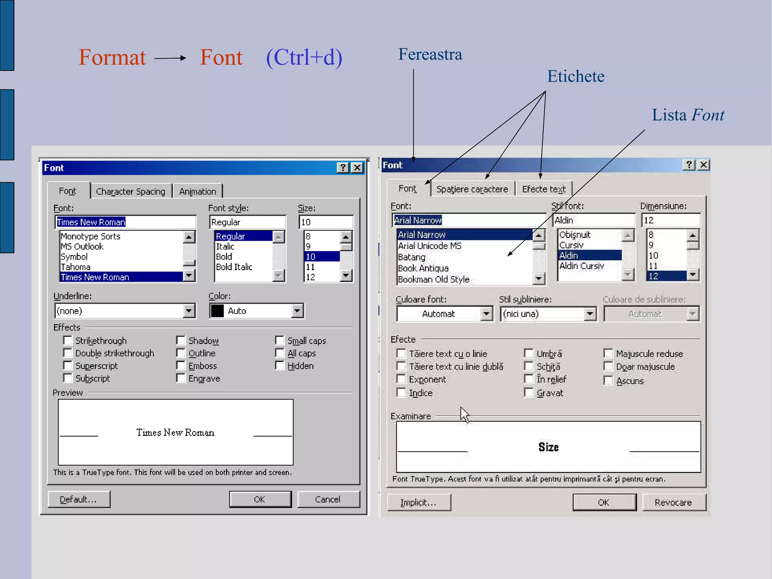This screenshot has width=772, height=579.
Task: Close the English Font dialog with X
Action: [357, 167]
